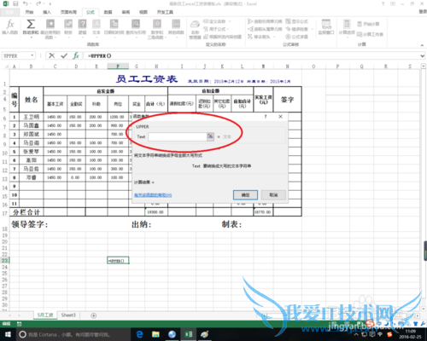Screen dimensions: 427x341
Task: Click the Save icon in quick access toolbar
Action: tap(15, 3)
